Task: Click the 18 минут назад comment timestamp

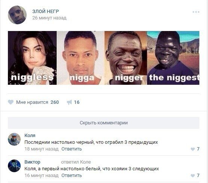Action: 42,149
